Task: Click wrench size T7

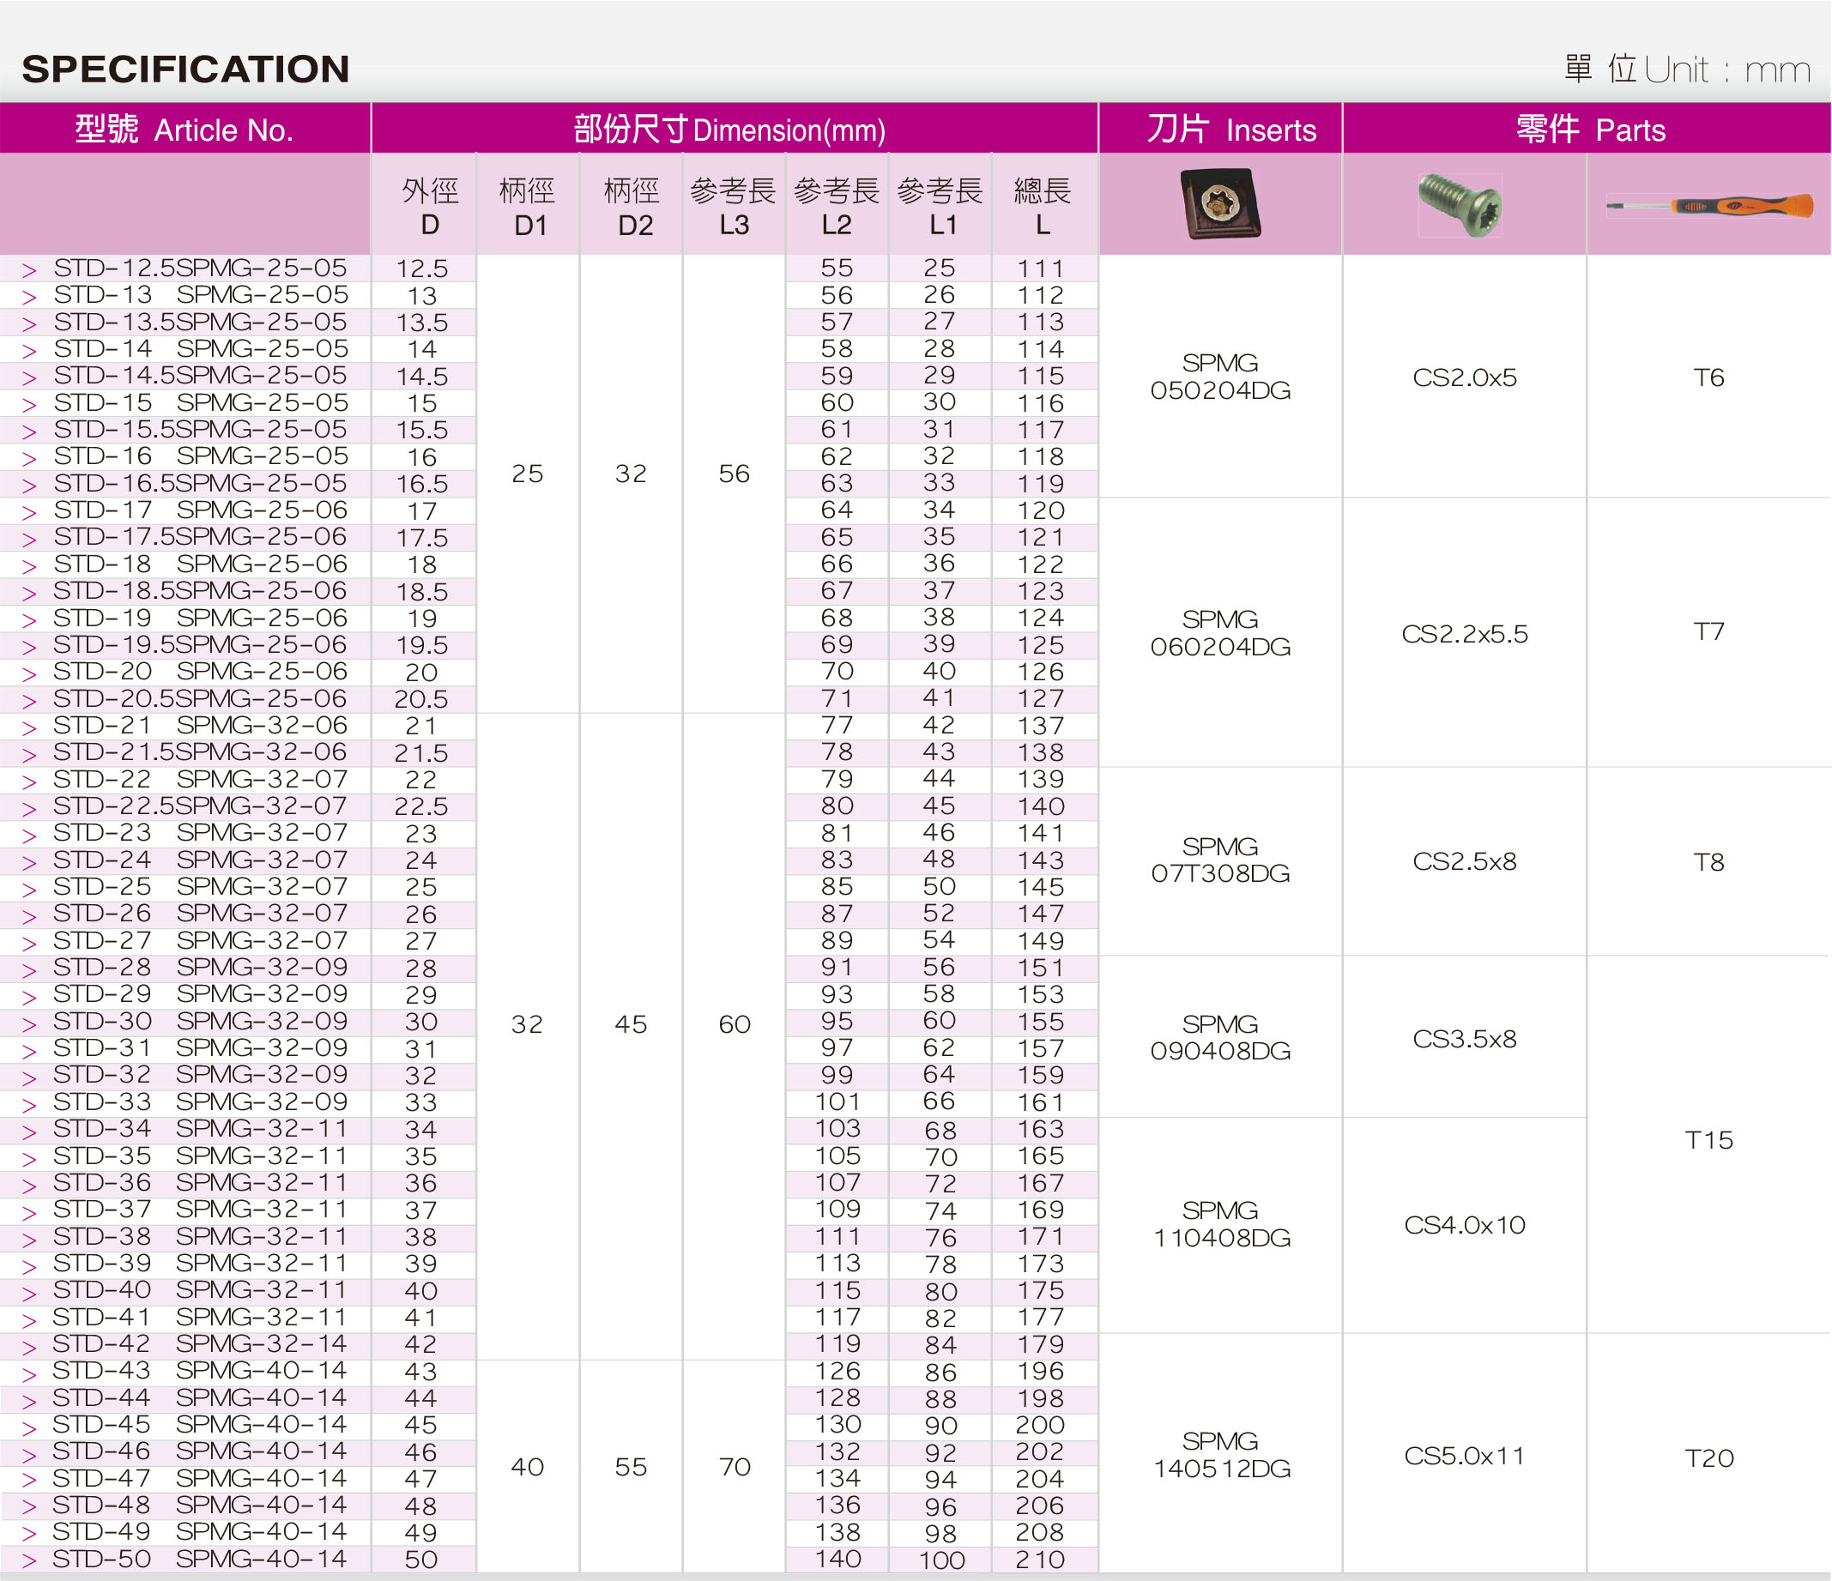Action: coord(1708,631)
